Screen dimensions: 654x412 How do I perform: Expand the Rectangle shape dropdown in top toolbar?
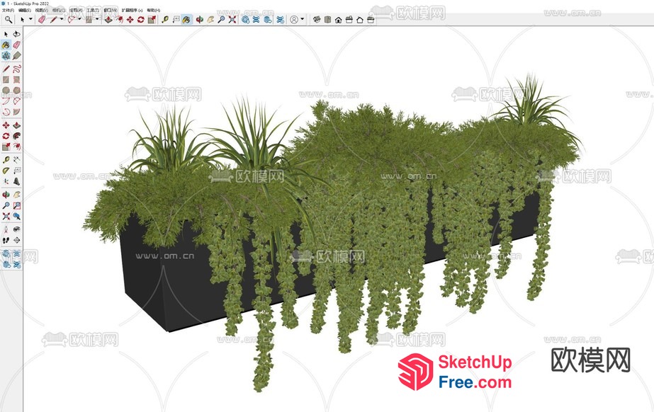pos(97,19)
